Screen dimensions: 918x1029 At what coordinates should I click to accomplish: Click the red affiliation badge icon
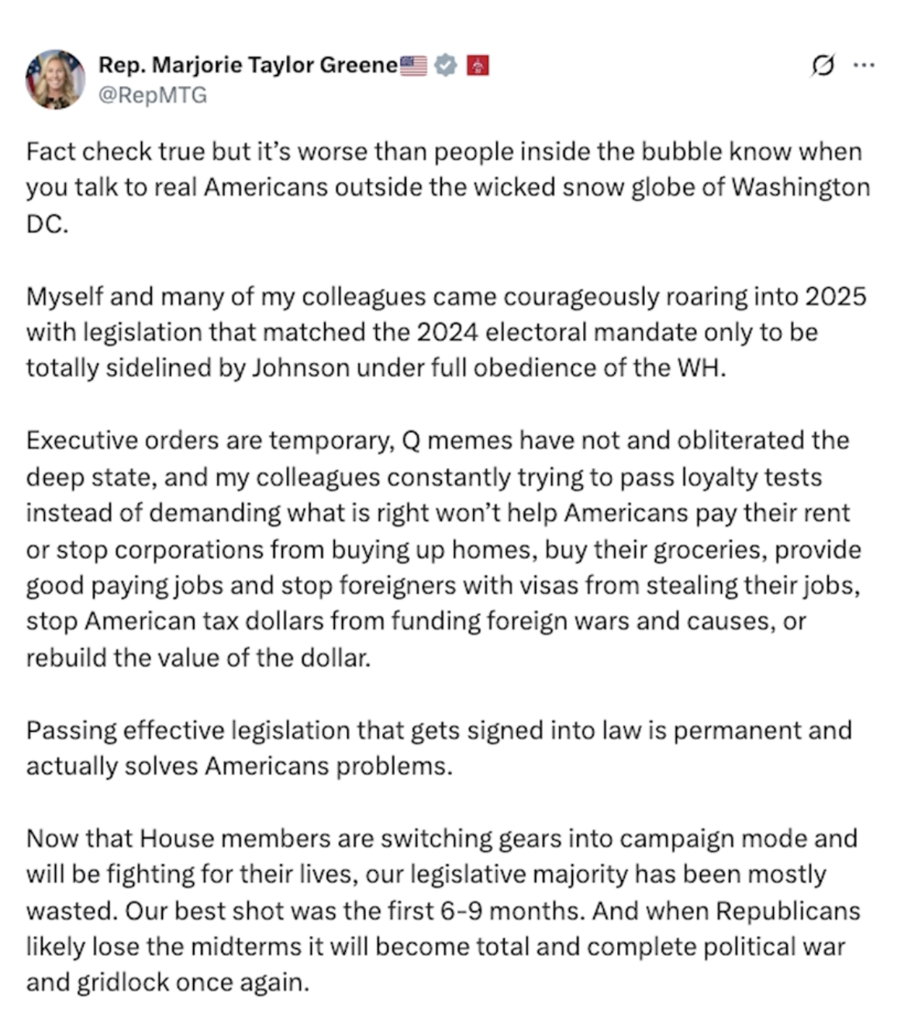click(477, 66)
